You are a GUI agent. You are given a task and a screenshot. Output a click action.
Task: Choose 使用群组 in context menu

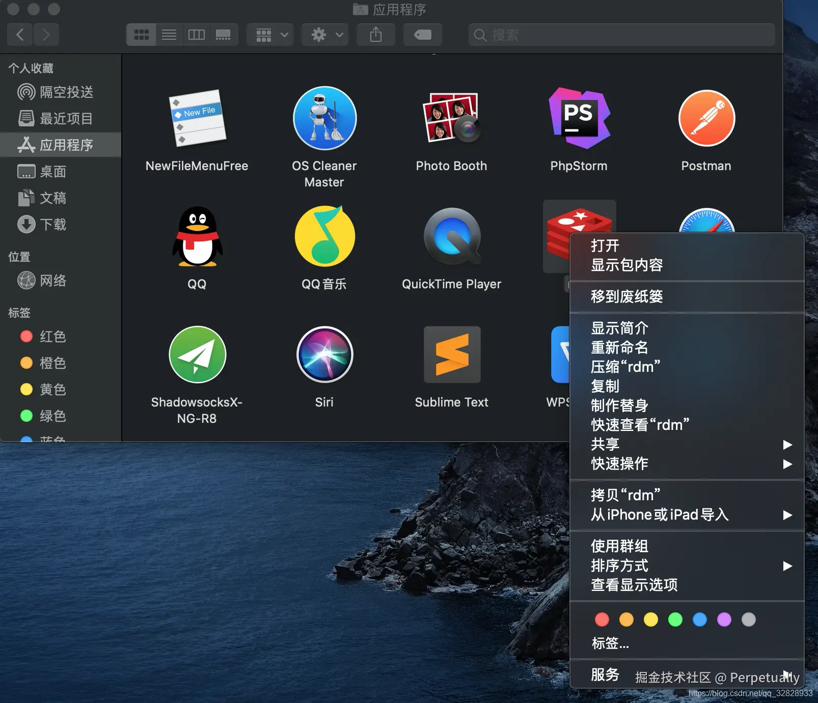(687, 546)
